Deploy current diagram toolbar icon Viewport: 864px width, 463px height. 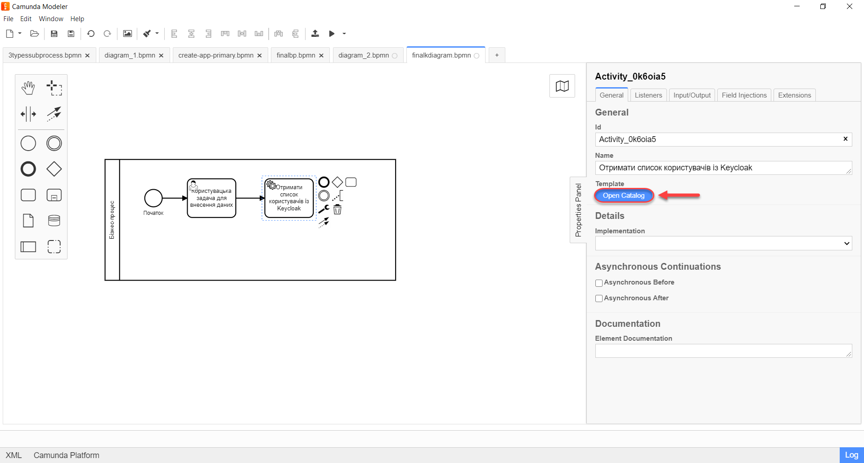315,34
